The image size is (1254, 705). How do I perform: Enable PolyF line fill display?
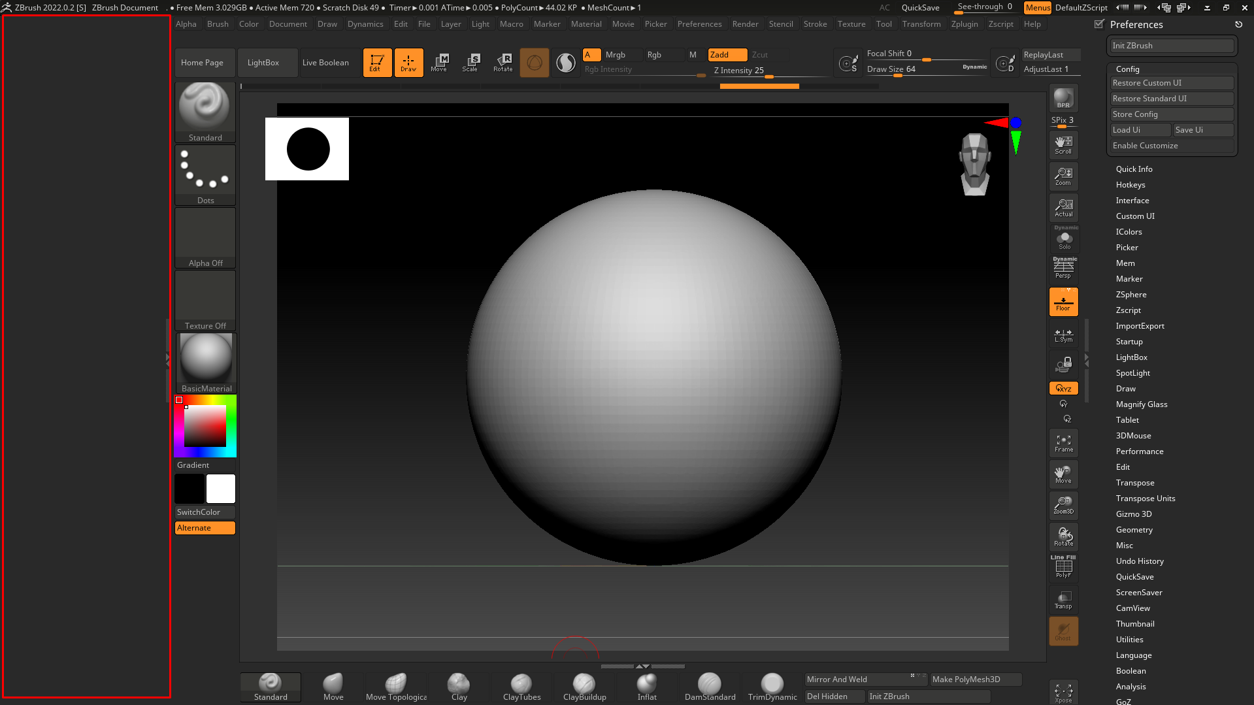1063,567
